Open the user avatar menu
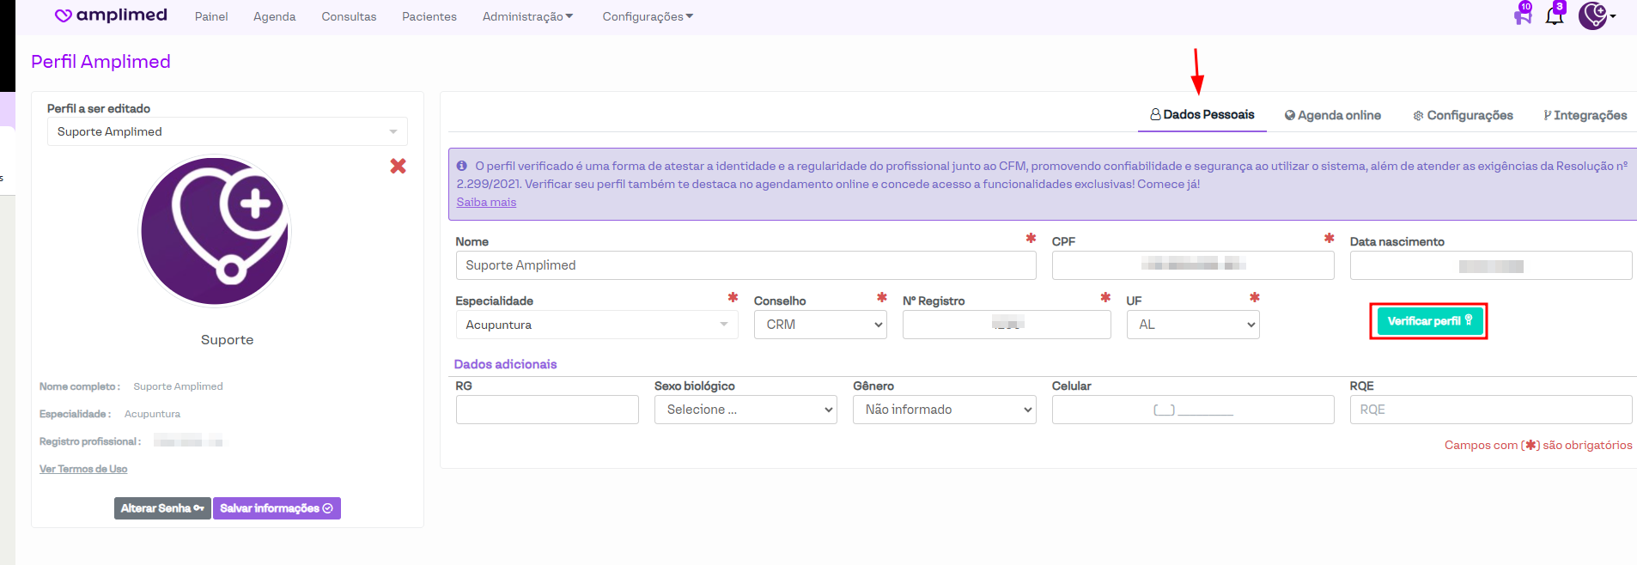Screen dimensions: 1637x565 (x=1595, y=15)
